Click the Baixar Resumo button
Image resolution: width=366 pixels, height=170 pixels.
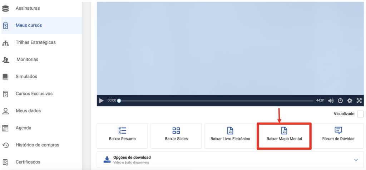pyautogui.click(x=122, y=136)
